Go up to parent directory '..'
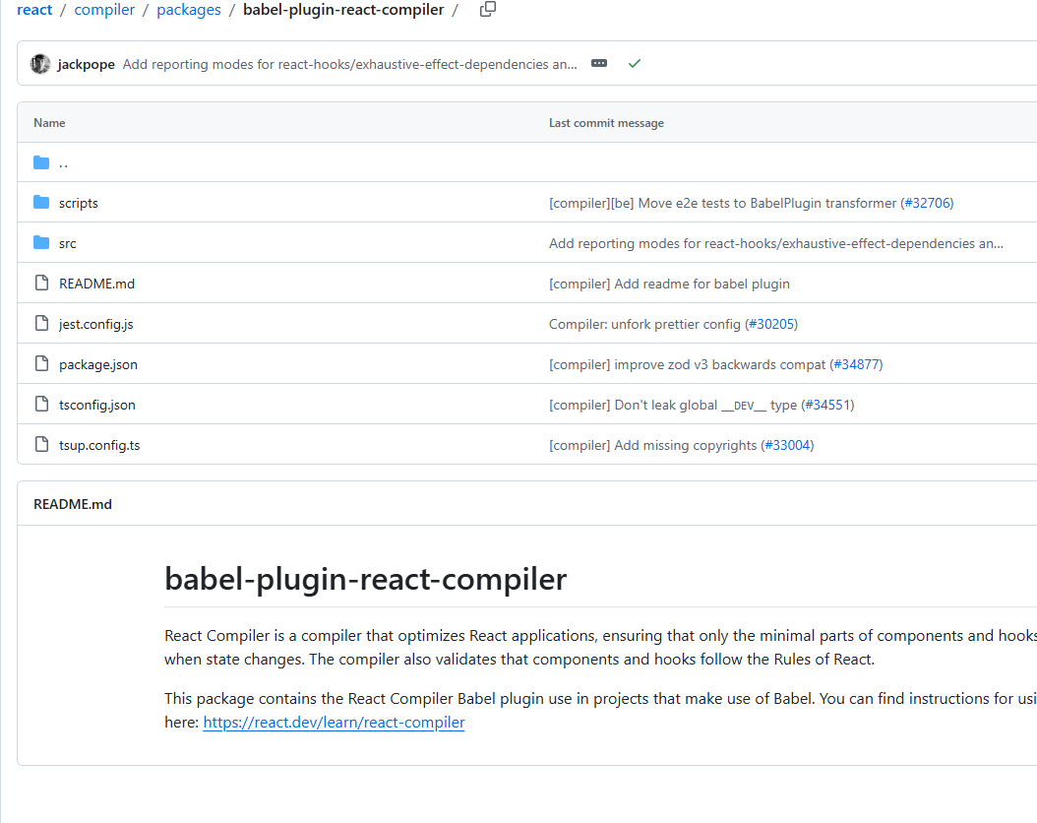Screen dimensions: 1037x823 click(64, 162)
